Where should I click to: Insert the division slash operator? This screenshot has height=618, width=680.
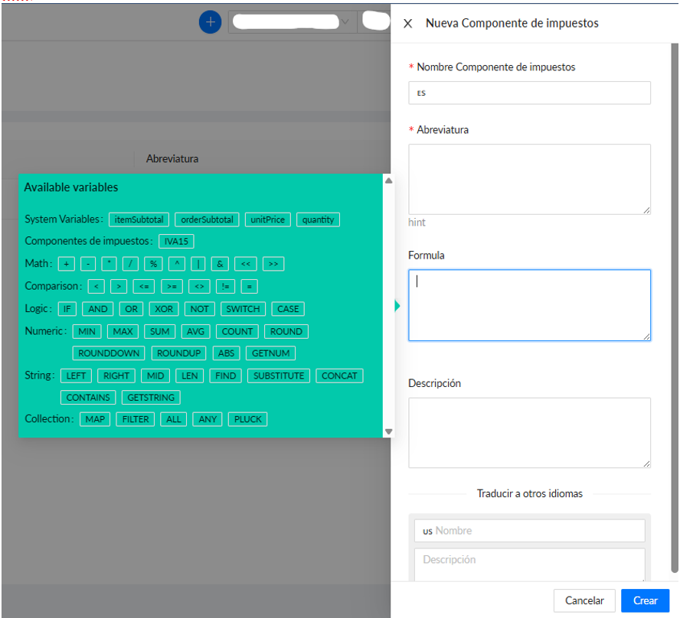click(x=130, y=264)
